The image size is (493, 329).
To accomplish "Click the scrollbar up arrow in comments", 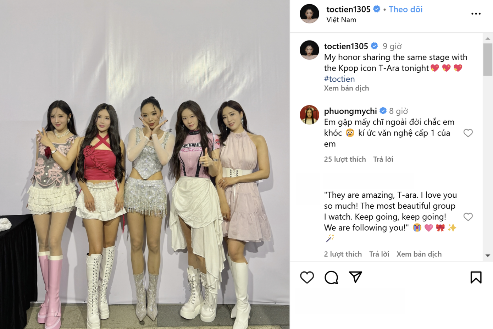I will coord(488,38).
